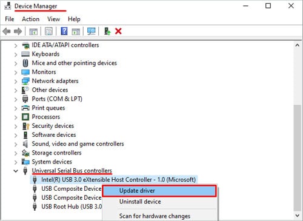Close the Device Manager window

click(291, 6)
